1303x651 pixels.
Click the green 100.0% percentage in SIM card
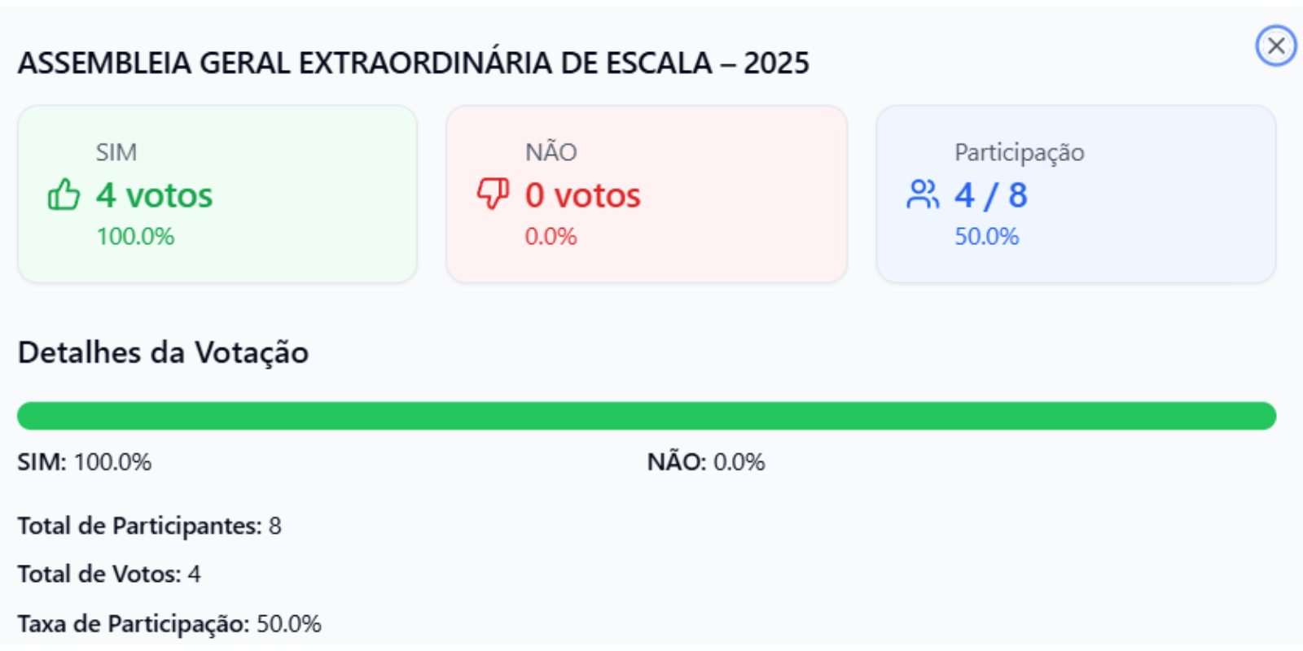click(x=135, y=237)
